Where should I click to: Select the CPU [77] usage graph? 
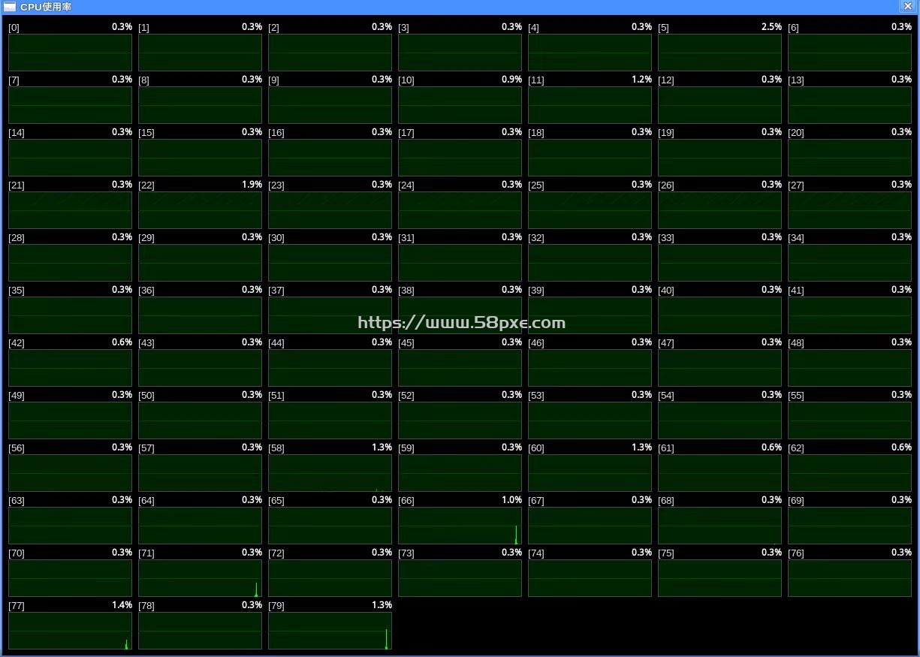pyautogui.click(x=70, y=631)
